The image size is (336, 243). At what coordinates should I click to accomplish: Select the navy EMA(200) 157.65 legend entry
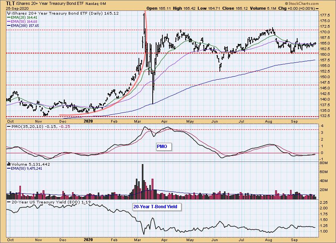pos(23,25)
